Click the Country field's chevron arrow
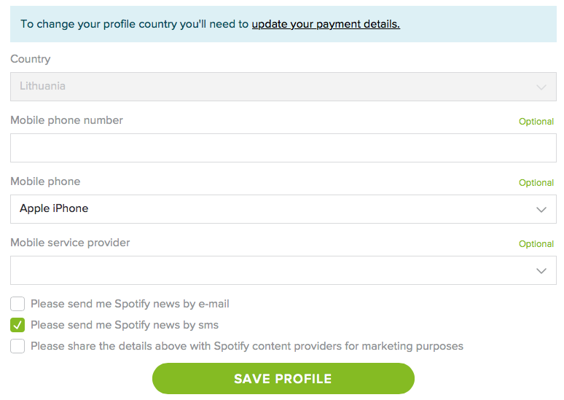This screenshot has width=564, height=400. (541, 87)
